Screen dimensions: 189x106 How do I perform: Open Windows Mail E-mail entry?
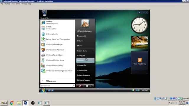(x=58, y=28)
